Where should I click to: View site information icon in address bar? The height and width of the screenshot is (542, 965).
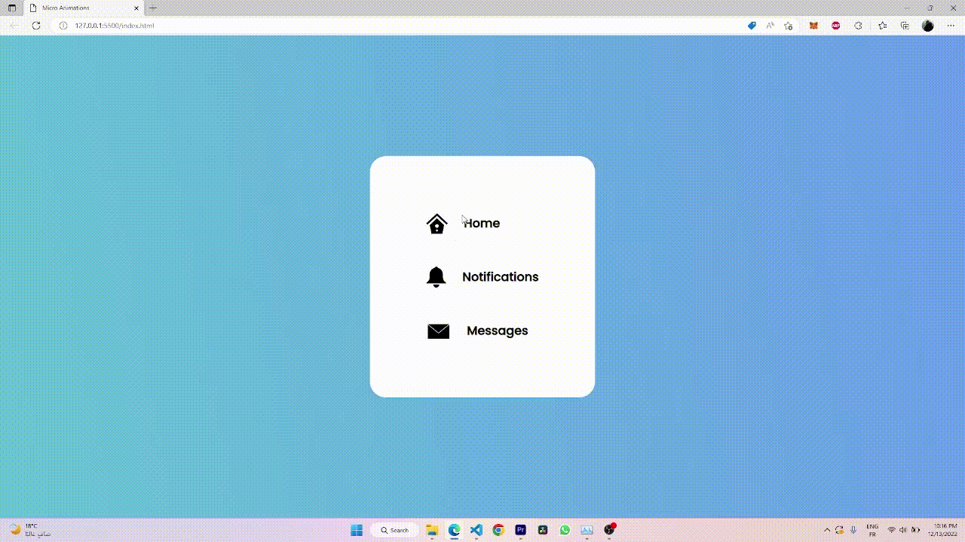(63, 26)
